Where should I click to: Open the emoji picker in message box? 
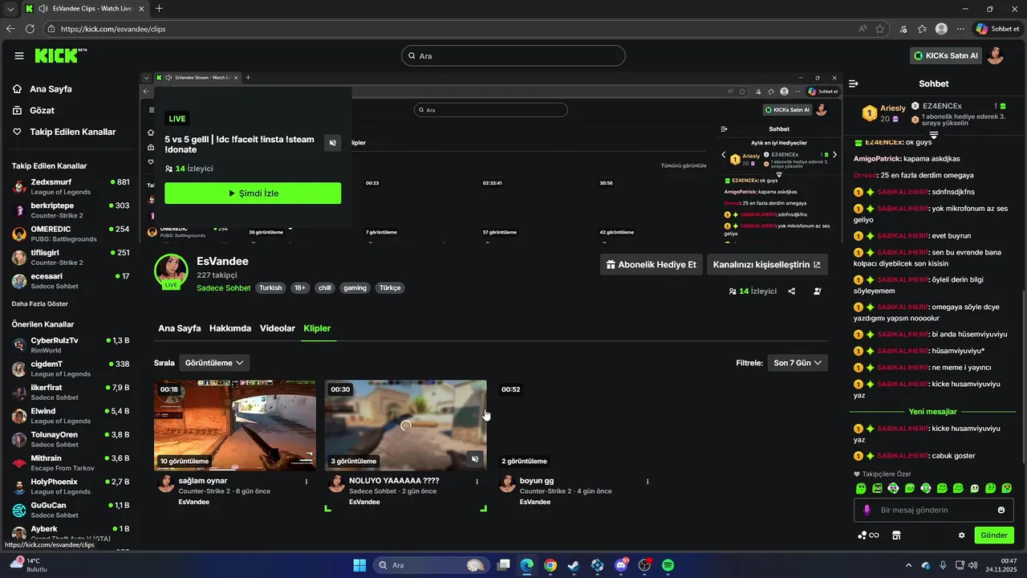click(1001, 510)
